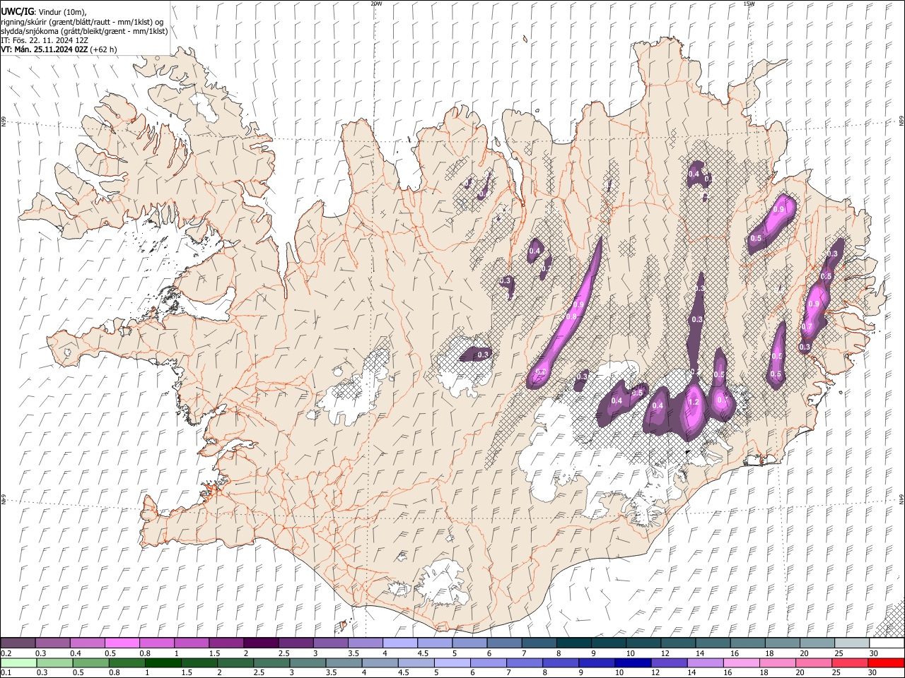Pick upper legend swatch between 0.2 and 0.3
905x678 pixels.
tap(18, 643)
